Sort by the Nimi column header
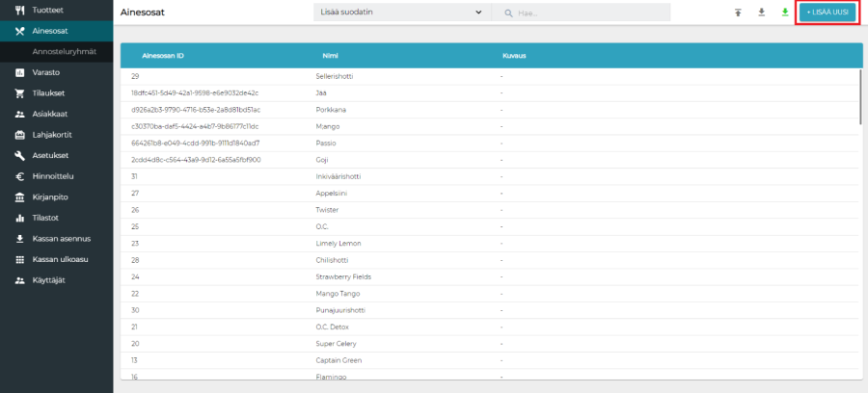The width and height of the screenshot is (868, 393). [330, 56]
